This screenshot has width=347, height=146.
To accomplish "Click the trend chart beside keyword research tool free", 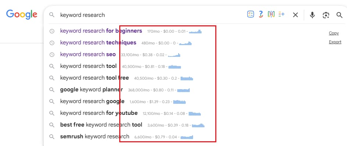I will [x=187, y=78].
